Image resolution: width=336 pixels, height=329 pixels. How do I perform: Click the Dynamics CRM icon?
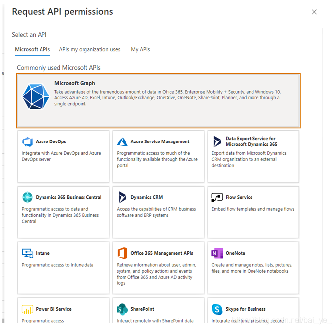(123, 197)
